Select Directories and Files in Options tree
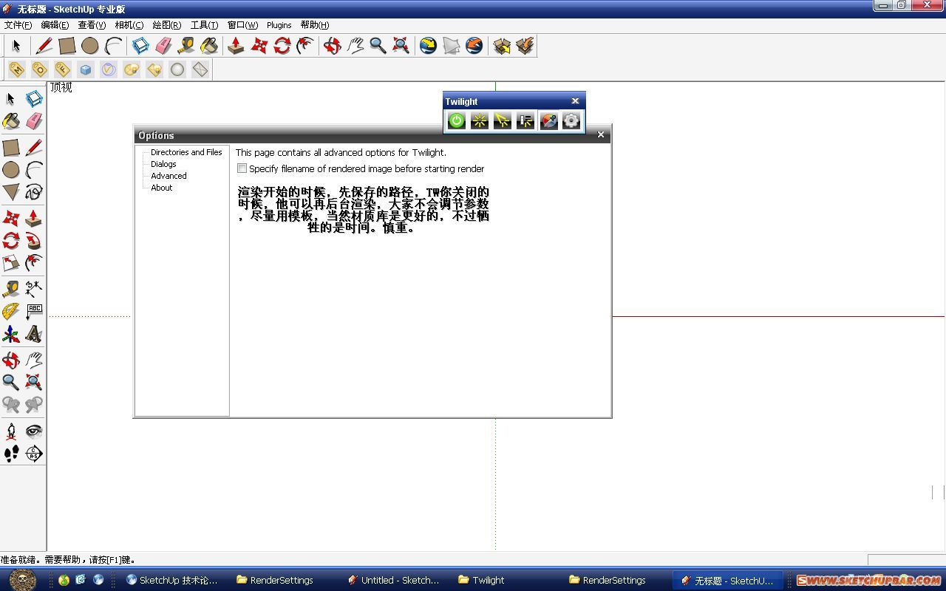Viewport: 946px width, 591px height. click(x=186, y=152)
